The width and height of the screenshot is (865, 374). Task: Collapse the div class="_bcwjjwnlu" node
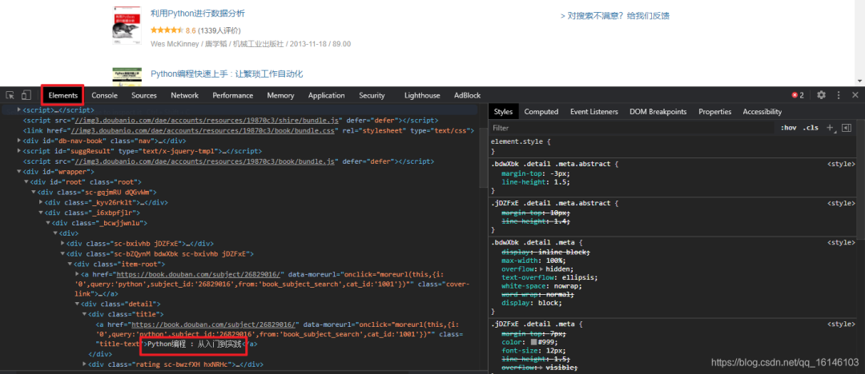48,223
